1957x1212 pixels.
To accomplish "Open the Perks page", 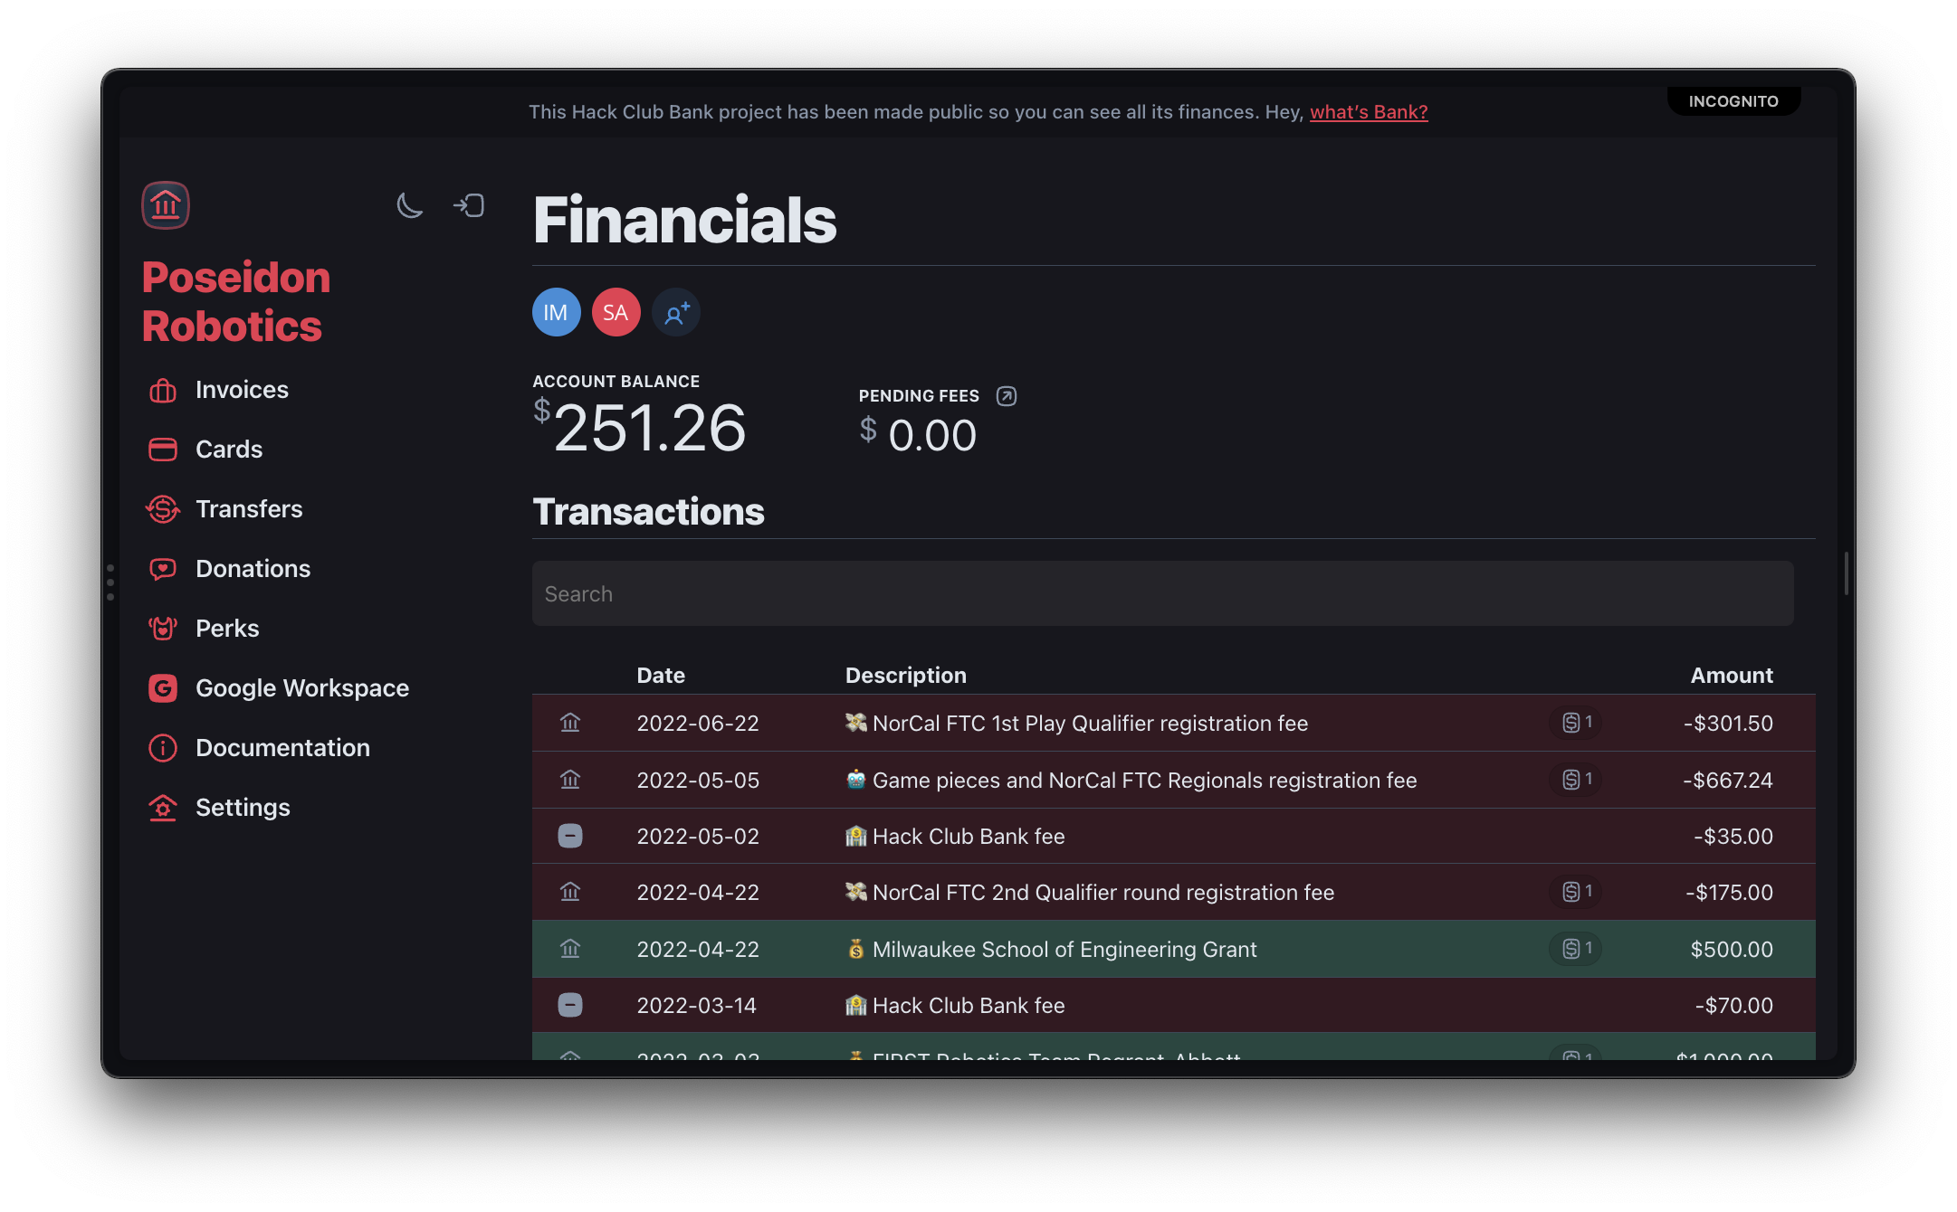I will 227,629.
